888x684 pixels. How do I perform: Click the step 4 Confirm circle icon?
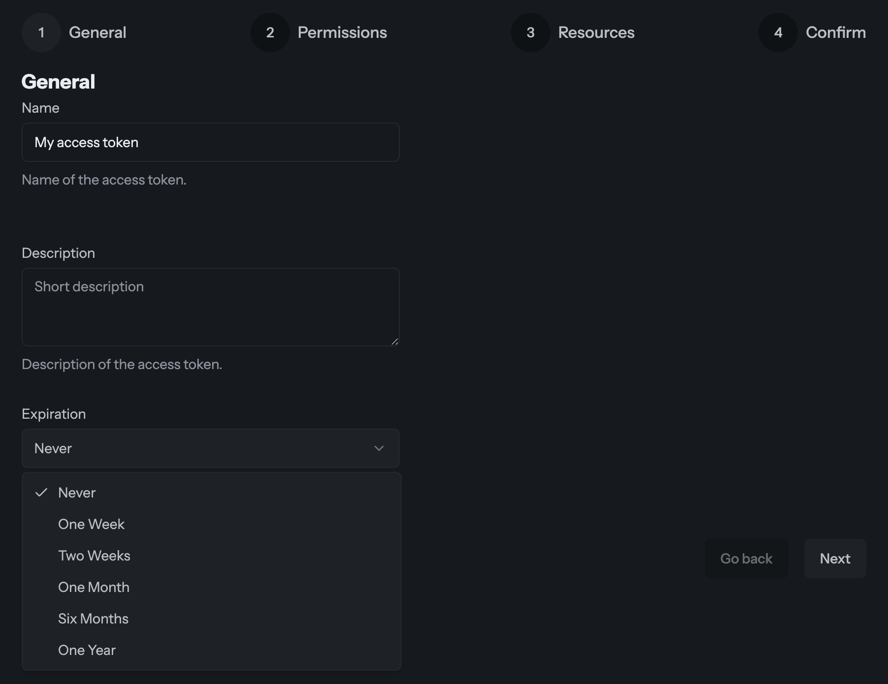(778, 32)
